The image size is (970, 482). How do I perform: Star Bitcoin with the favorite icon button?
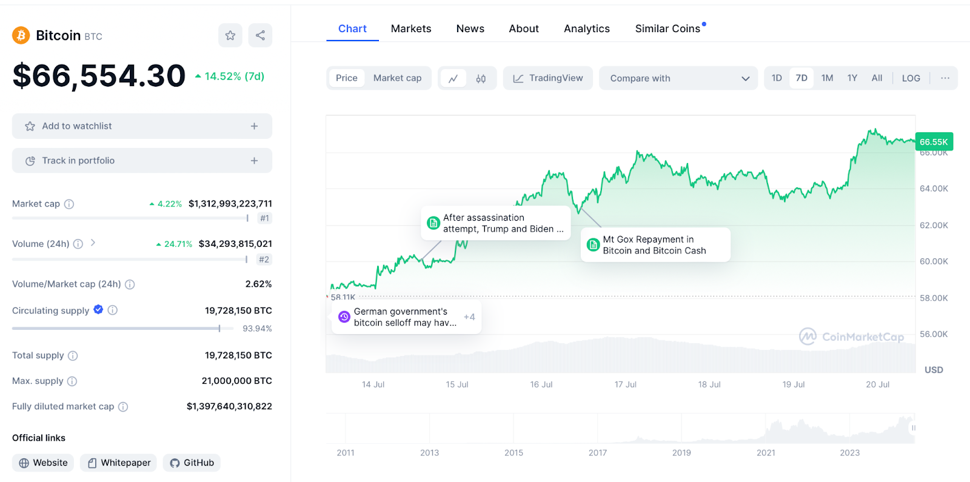pos(230,35)
